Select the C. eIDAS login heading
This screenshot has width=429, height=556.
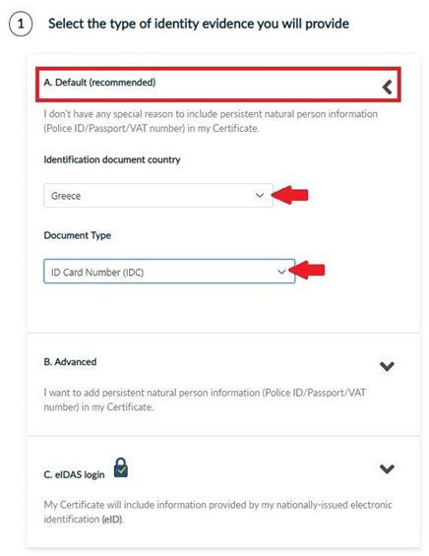pos(74,474)
